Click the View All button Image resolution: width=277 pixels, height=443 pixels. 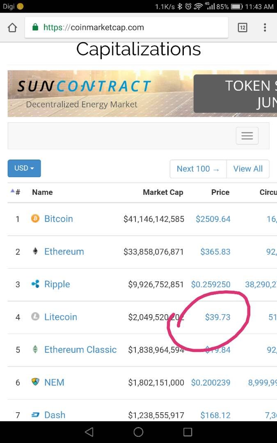point(248,169)
